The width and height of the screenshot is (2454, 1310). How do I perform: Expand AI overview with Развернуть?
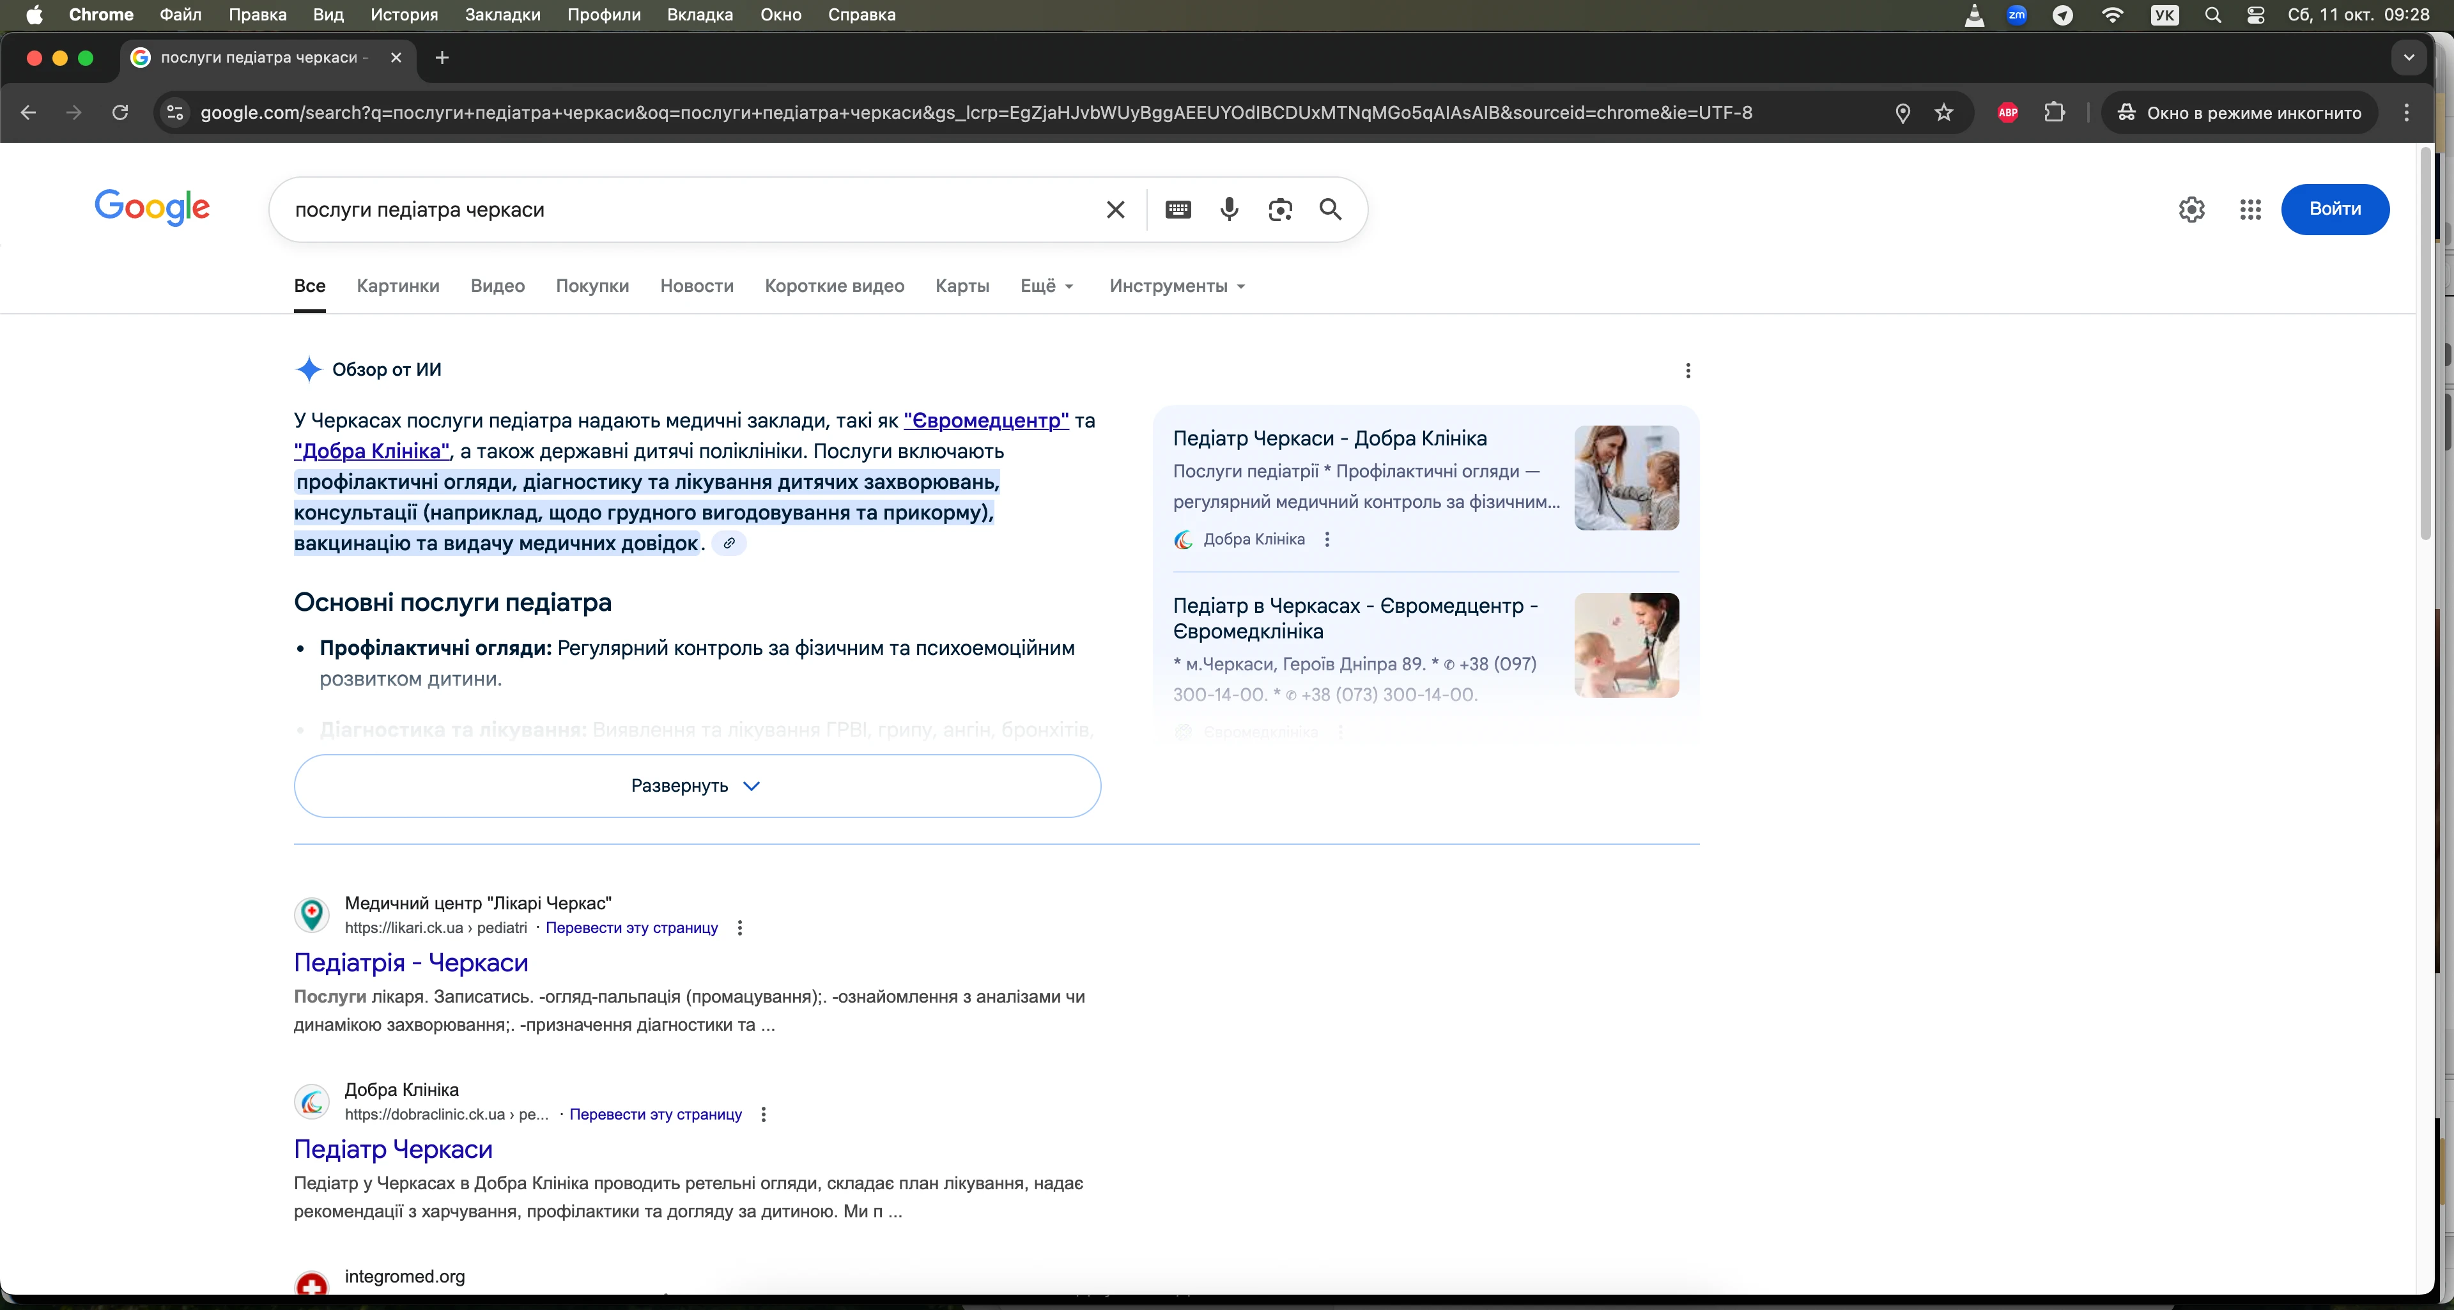pos(697,786)
